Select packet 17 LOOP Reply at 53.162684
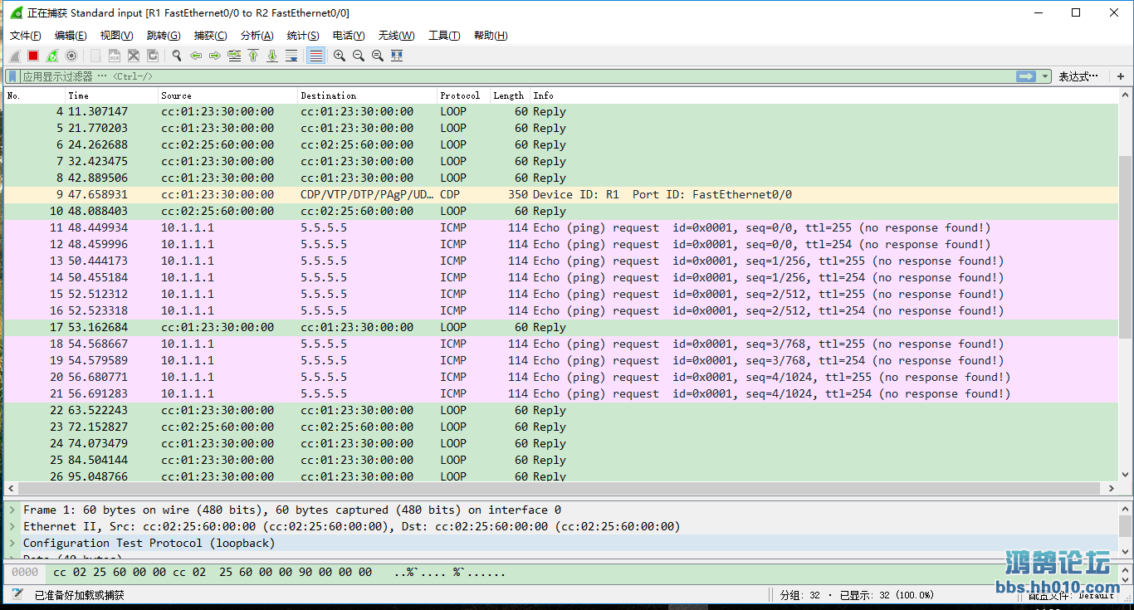Viewport: 1134px width, 610px height. [561, 327]
